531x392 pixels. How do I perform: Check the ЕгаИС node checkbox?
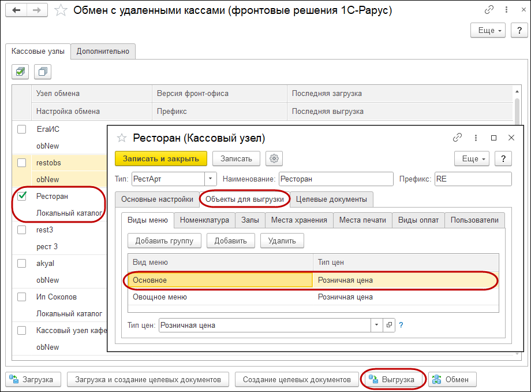(x=22, y=129)
